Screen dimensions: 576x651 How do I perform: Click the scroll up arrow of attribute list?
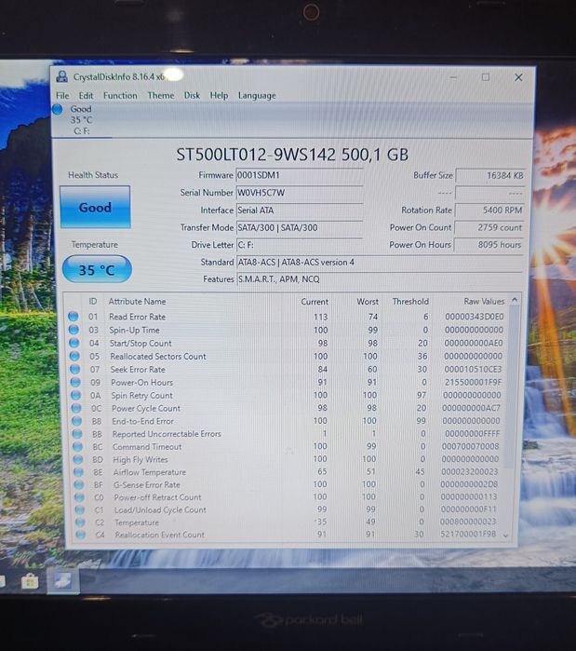515,300
